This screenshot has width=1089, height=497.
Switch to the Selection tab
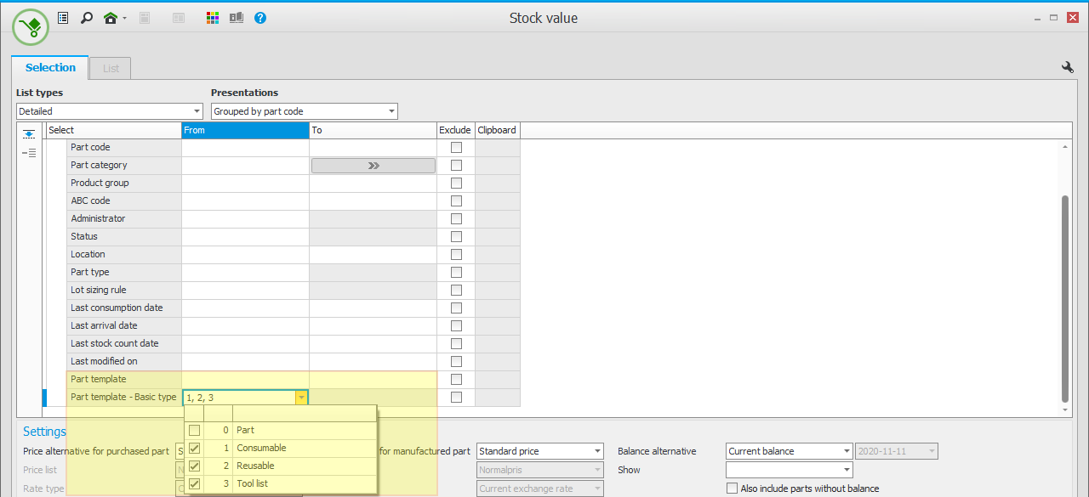click(x=50, y=68)
